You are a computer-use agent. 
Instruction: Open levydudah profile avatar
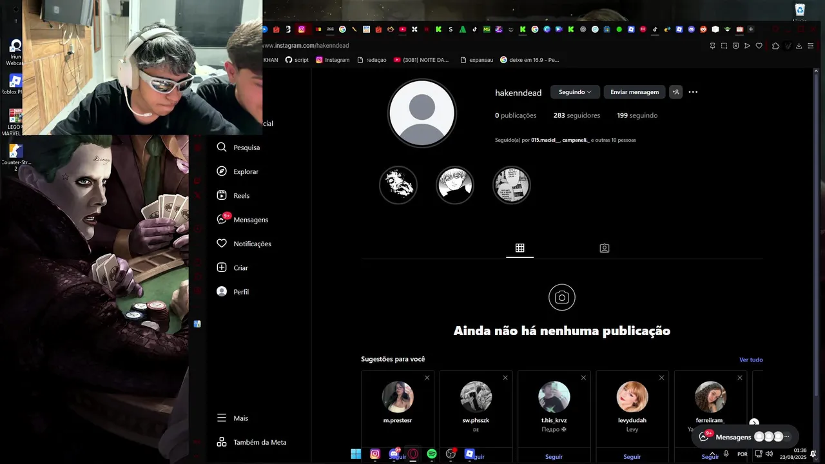tap(632, 397)
